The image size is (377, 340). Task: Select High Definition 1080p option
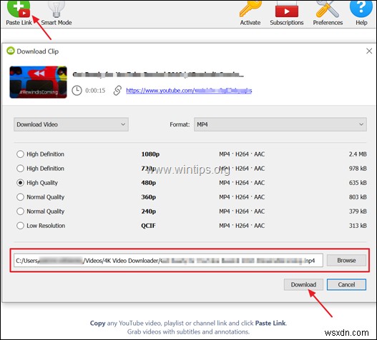click(20, 154)
